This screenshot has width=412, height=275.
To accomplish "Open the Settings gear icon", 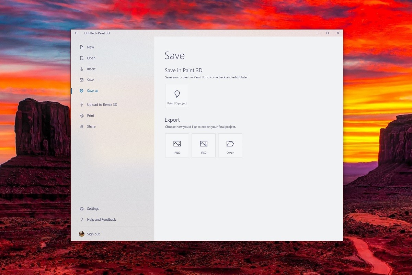I will 81,209.
